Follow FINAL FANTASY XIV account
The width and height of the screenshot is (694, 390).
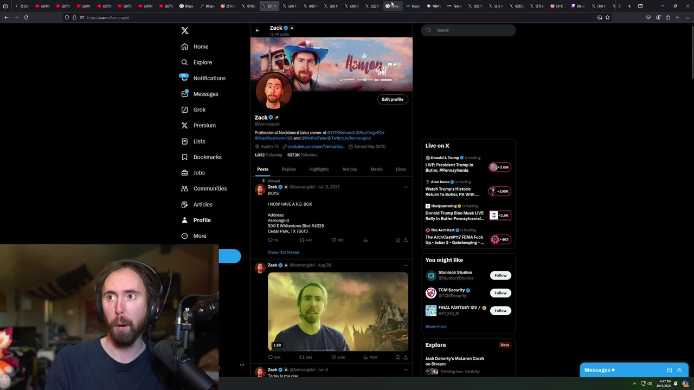(x=500, y=310)
